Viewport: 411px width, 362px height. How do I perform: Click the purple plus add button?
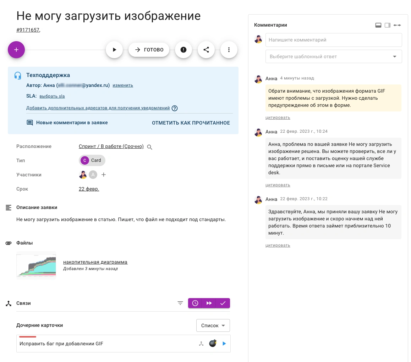tap(16, 50)
